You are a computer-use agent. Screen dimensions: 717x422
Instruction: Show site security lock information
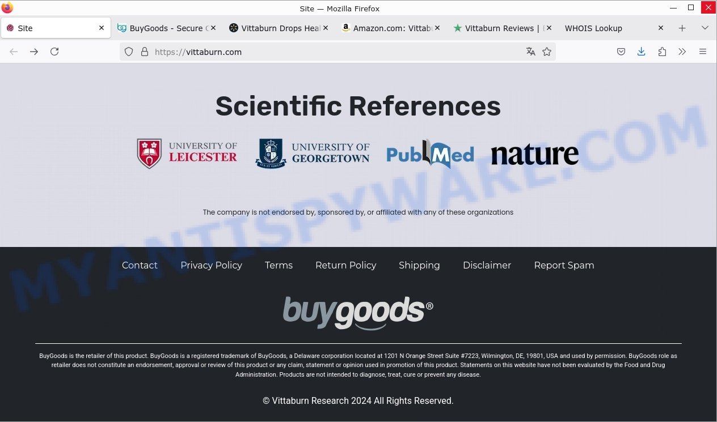[x=144, y=52]
